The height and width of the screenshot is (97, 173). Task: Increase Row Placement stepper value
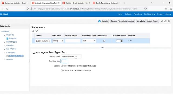pos(122,40)
